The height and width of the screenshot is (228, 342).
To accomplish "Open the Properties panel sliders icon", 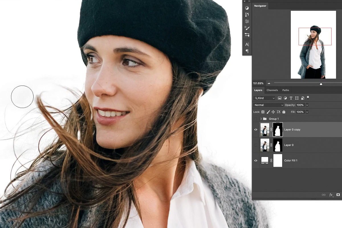I will (247, 22).
